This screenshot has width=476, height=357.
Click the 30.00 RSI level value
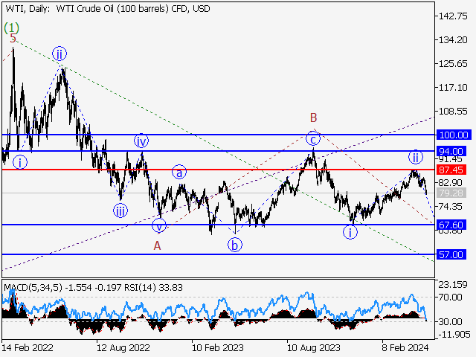[451, 321]
